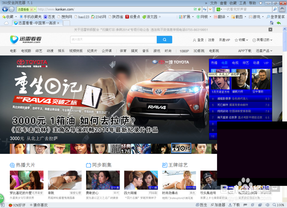The image size is (287, 208).
Task: Open the 游戏 games dropdown
Action: pyautogui.click(x=256, y=17)
